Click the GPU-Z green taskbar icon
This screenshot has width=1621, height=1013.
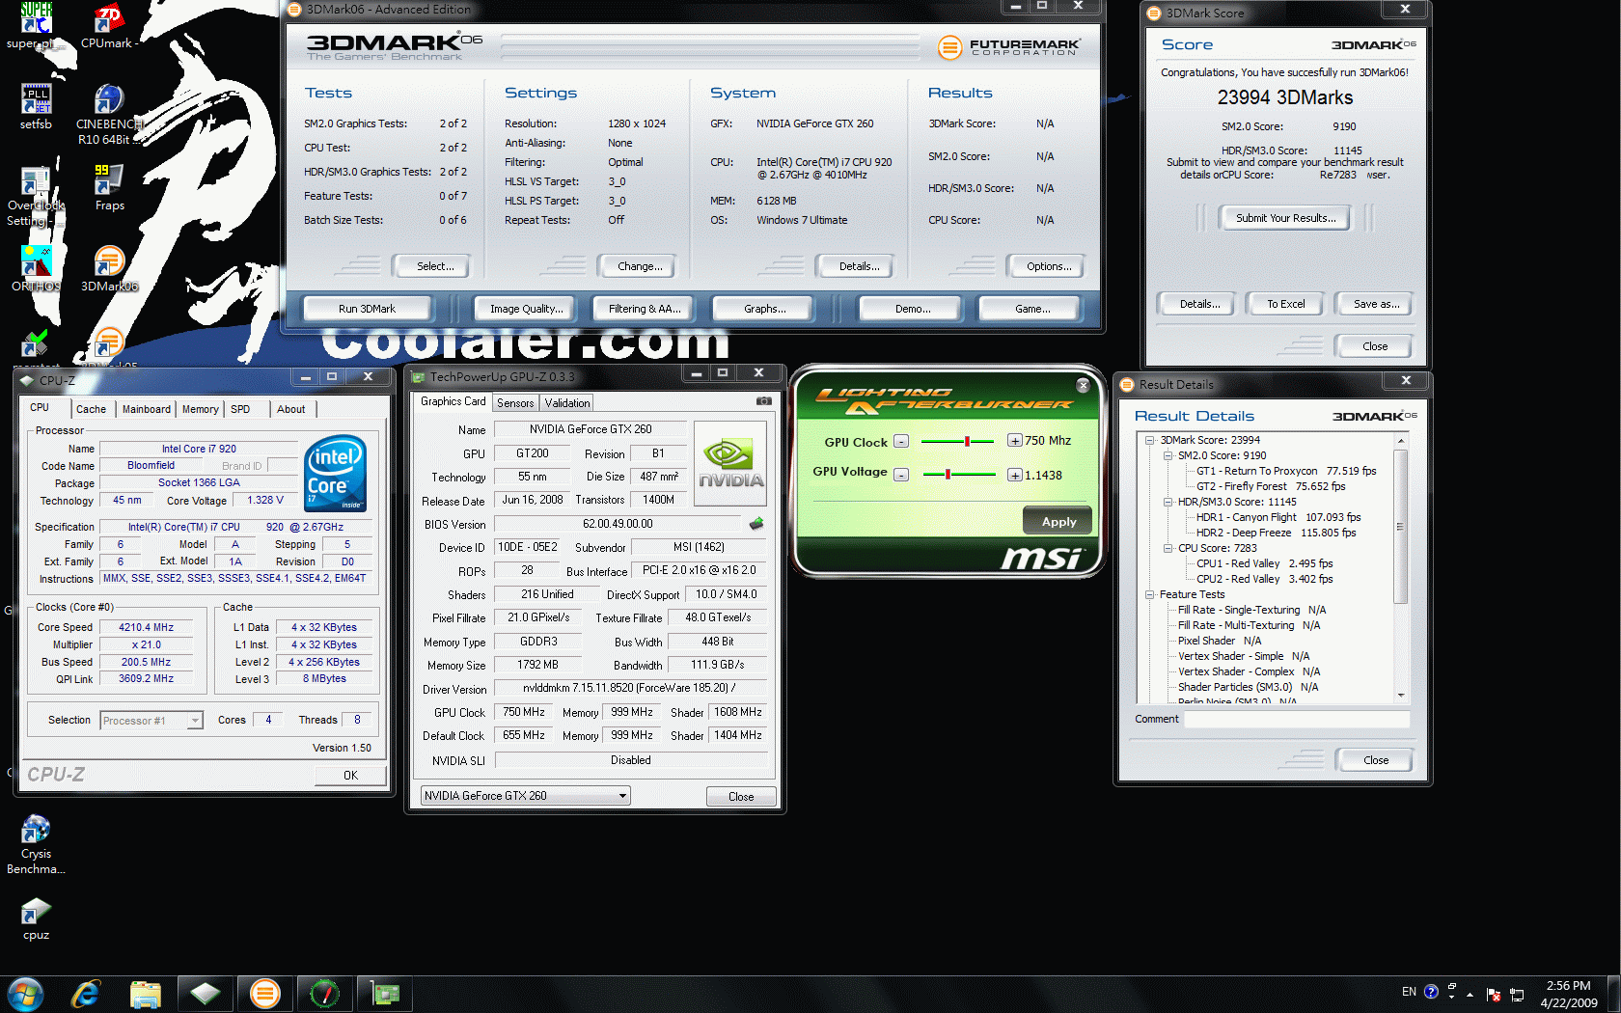pos(385,994)
